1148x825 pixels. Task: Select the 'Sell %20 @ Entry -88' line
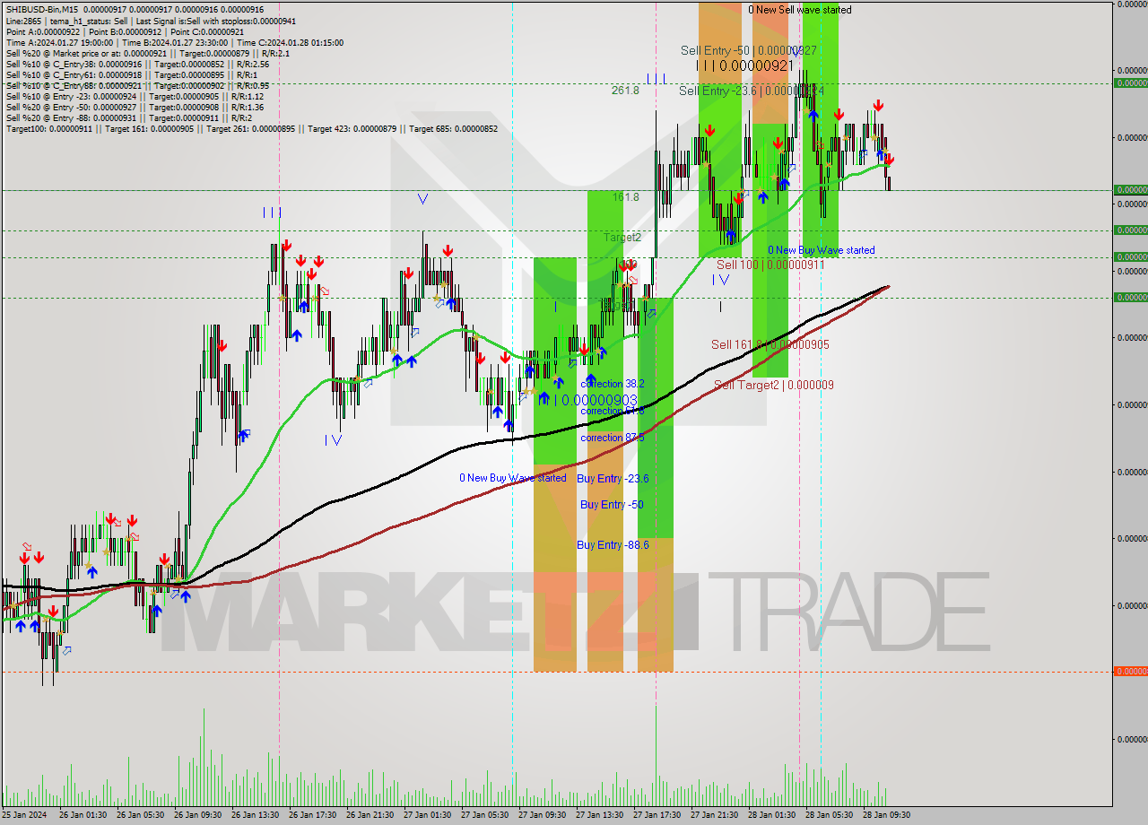pos(129,117)
